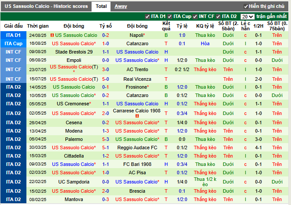Viewport: 291px width, 205px height.
Task: Open Cittadella team link
Action: (x=74, y=156)
